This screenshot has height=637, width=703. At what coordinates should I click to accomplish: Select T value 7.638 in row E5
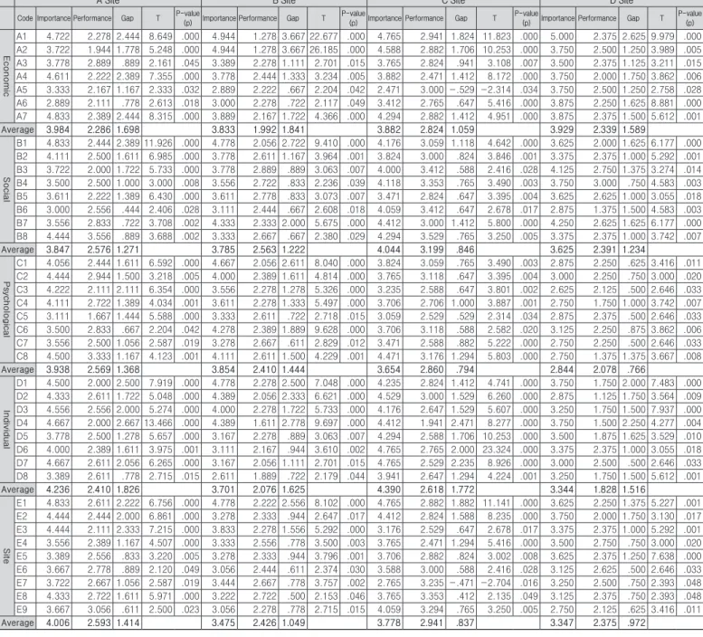pos(662,556)
